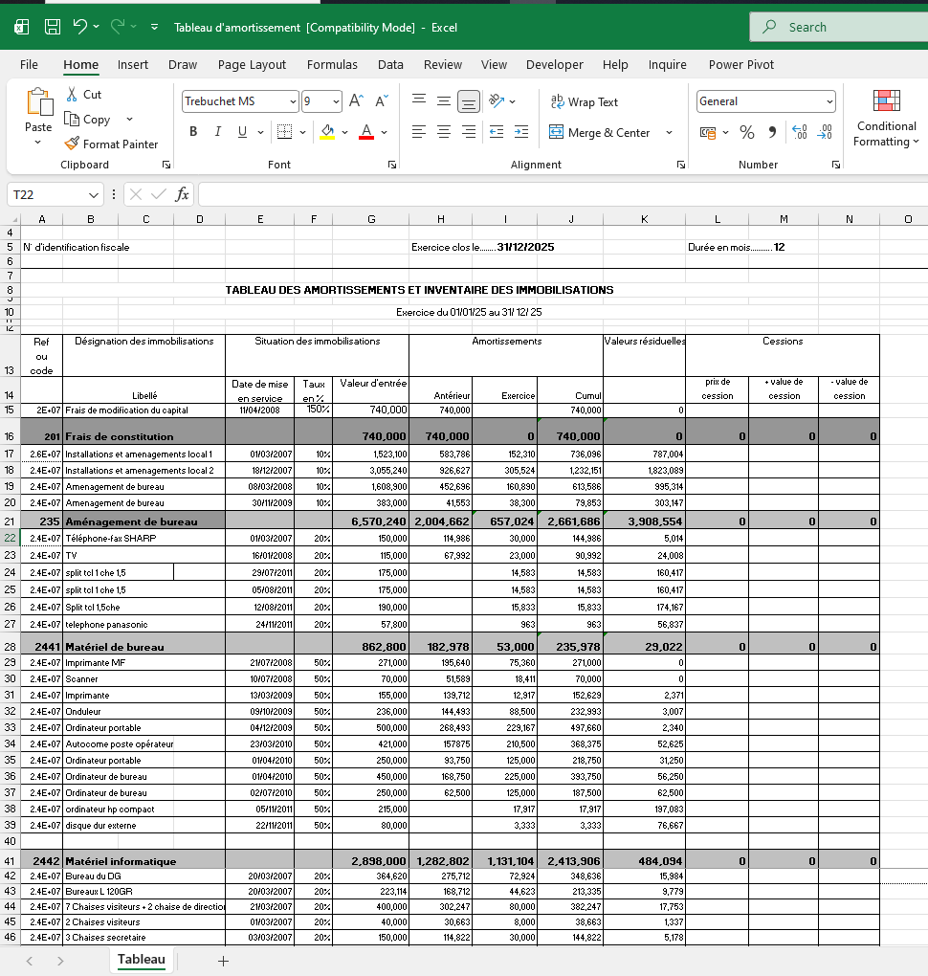928x976 pixels.
Task: Toggle bottom align for cell content
Action: 469,100
